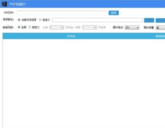
Task: Click the 文件名 column header
Action: (x=71, y=36)
